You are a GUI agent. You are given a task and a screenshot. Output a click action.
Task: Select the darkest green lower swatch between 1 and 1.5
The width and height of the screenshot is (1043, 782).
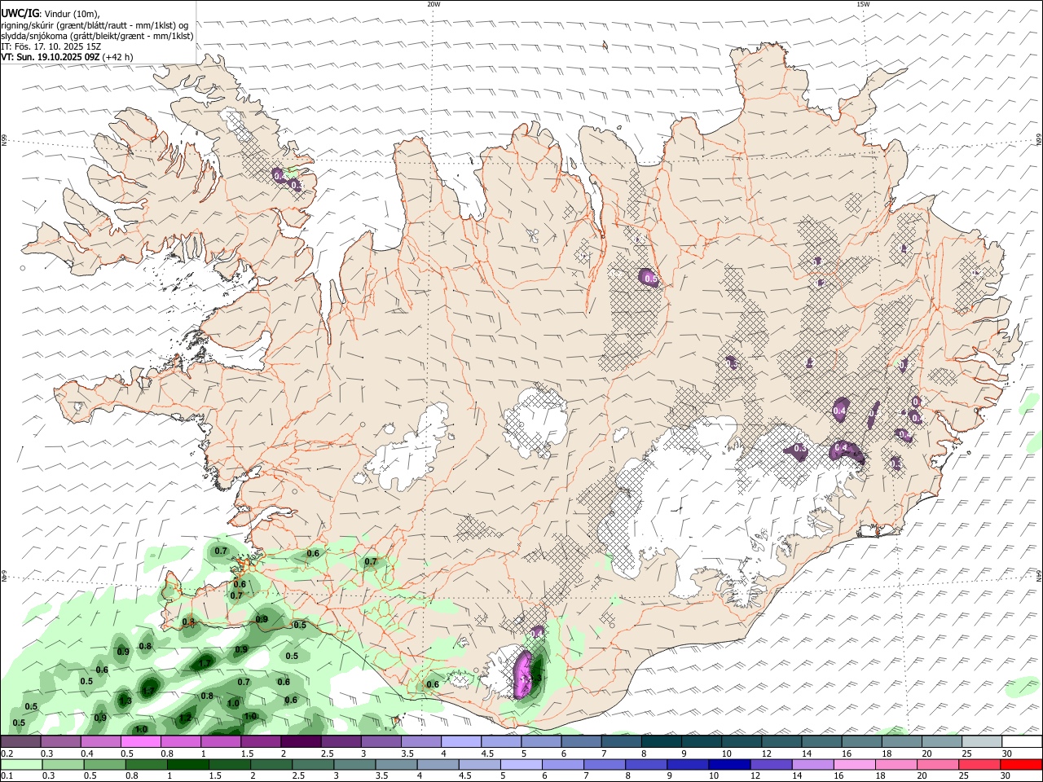(187, 764)
